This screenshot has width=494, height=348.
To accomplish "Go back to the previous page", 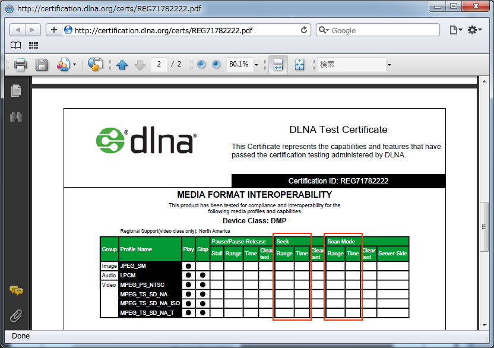I will coord(18,30).
